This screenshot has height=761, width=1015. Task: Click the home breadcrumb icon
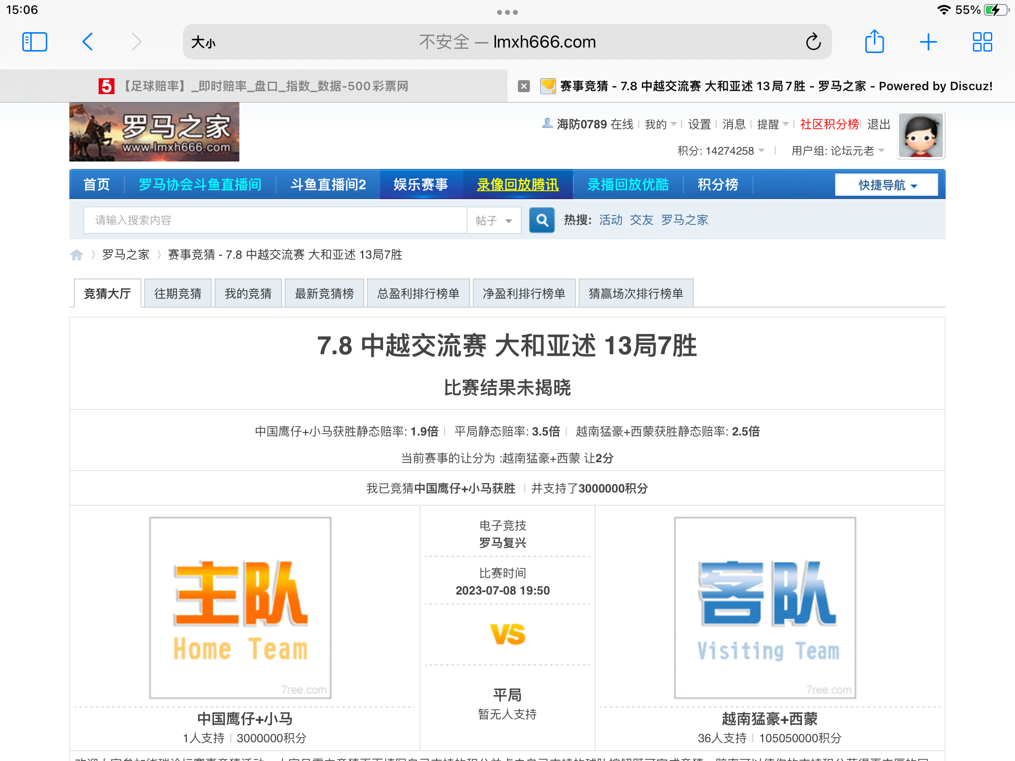click(x=77, y=255)
